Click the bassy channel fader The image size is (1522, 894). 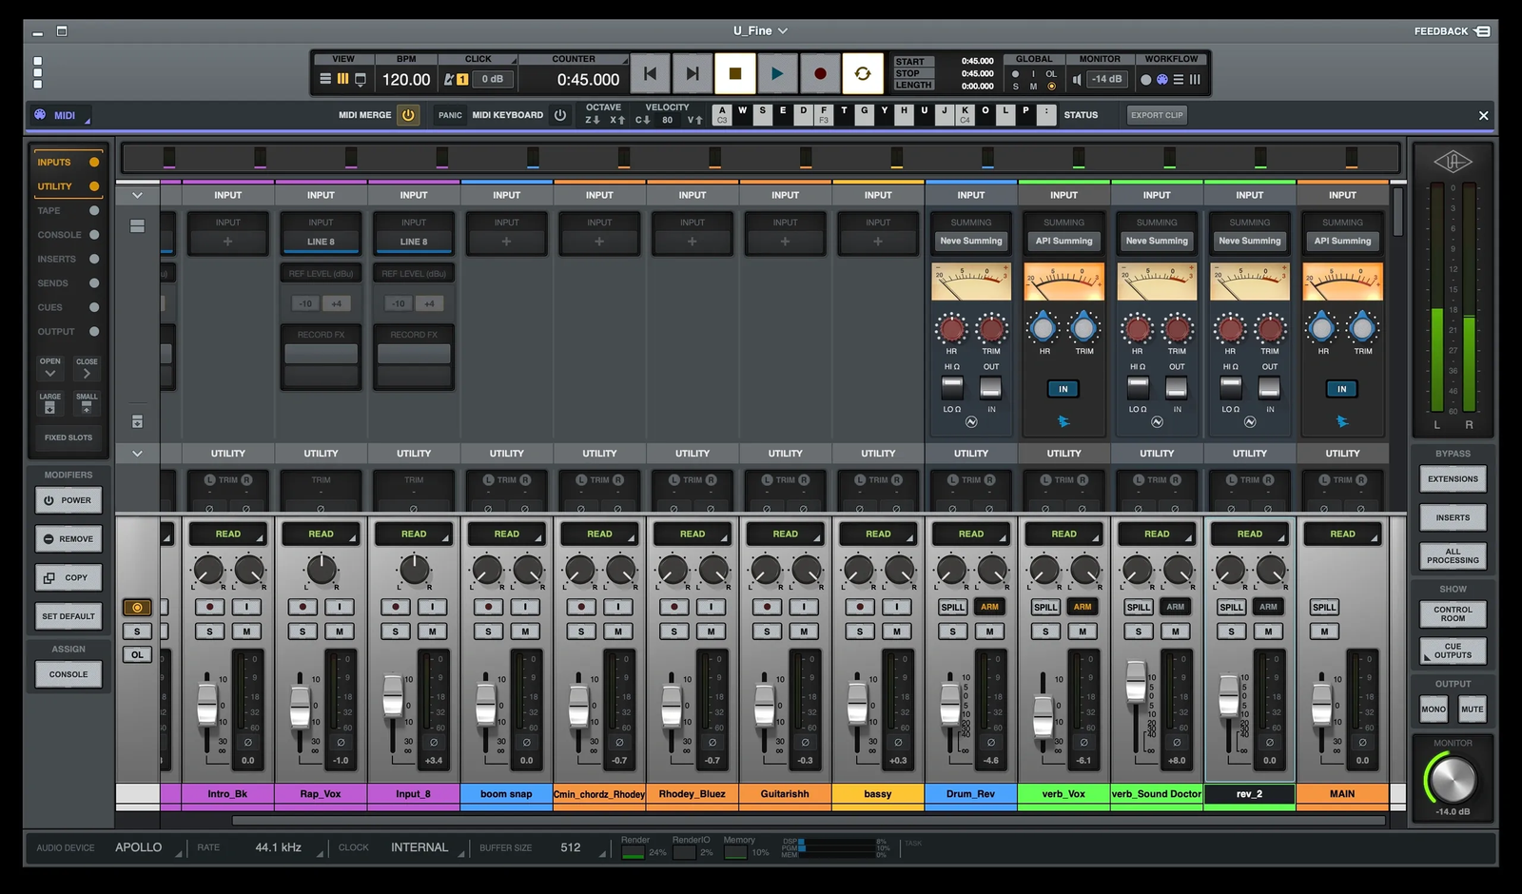tap(857, 704)
